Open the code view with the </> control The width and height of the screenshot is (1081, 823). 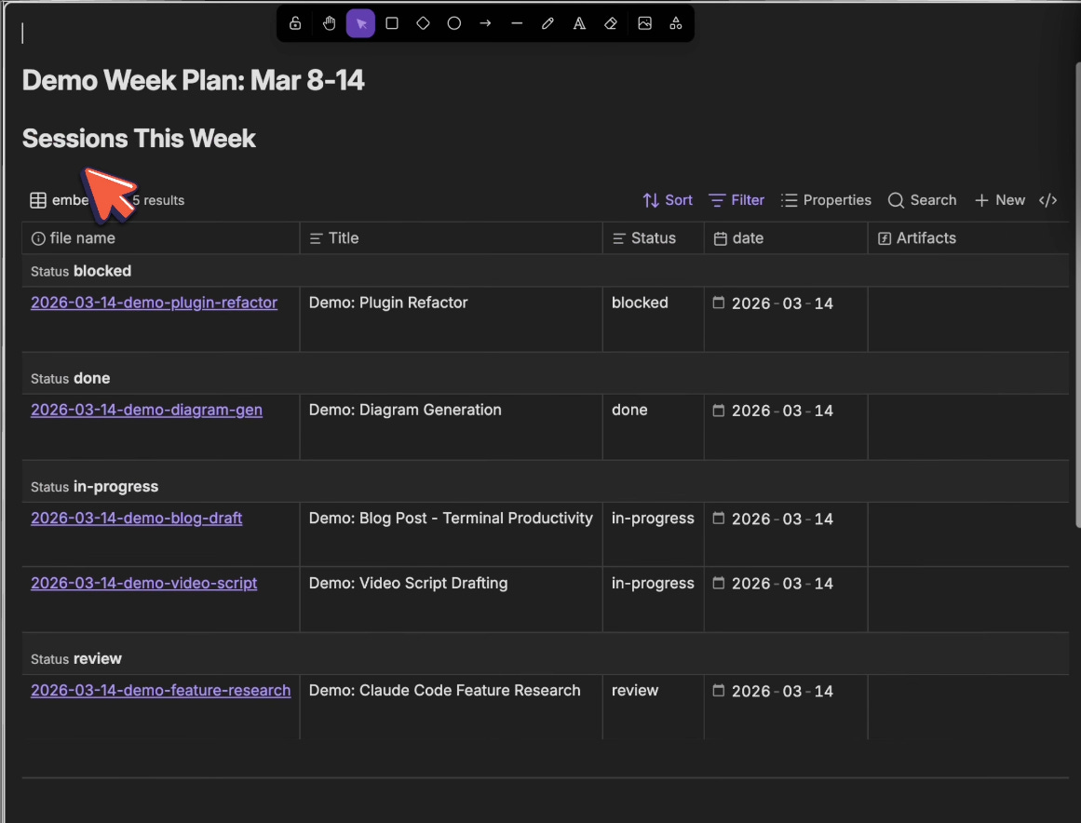point(1048,200)
